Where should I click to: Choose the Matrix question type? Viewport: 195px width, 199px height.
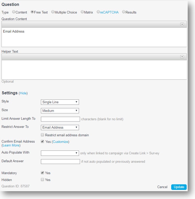point(82,12)
